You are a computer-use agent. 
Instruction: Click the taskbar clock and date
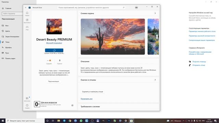(209, 121)
